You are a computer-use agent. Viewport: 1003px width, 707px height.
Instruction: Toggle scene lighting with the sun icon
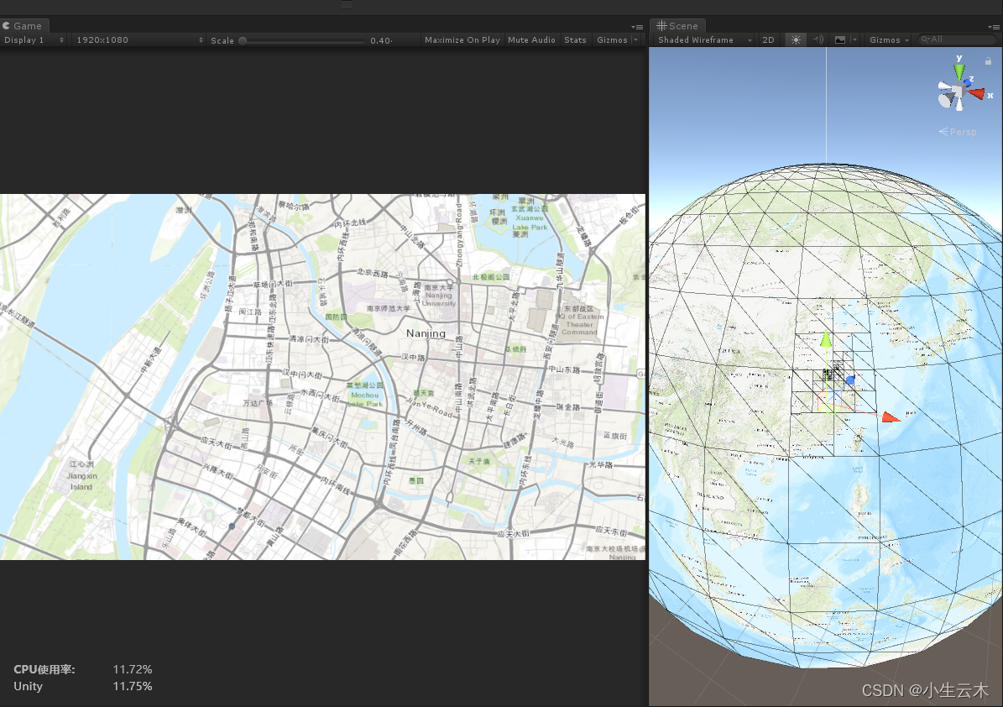[x=796, y=39]
